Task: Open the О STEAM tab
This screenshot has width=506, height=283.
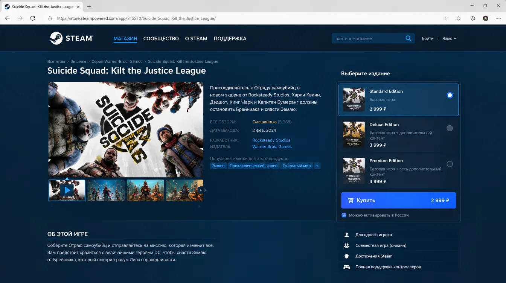Action: (x=196, y=39)
